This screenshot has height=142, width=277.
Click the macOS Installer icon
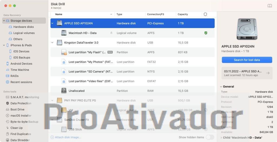[7, 116]
